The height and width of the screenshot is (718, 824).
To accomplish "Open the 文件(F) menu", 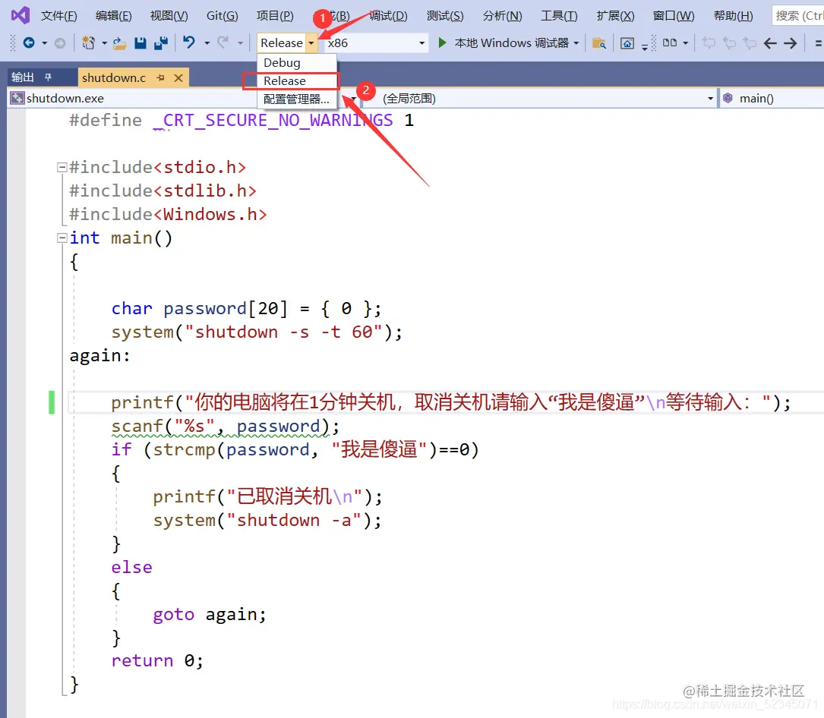I will 59,16.
